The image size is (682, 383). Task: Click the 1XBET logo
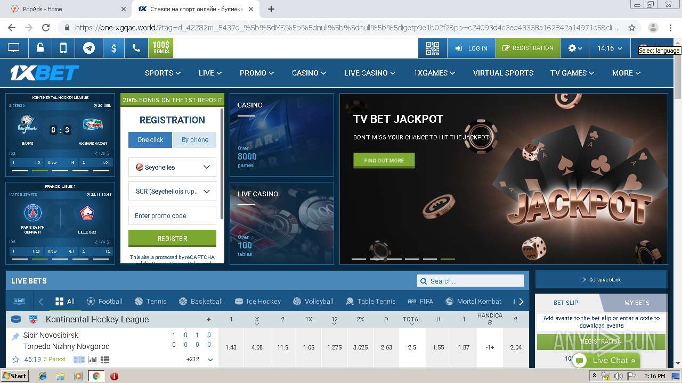[45, 73]
